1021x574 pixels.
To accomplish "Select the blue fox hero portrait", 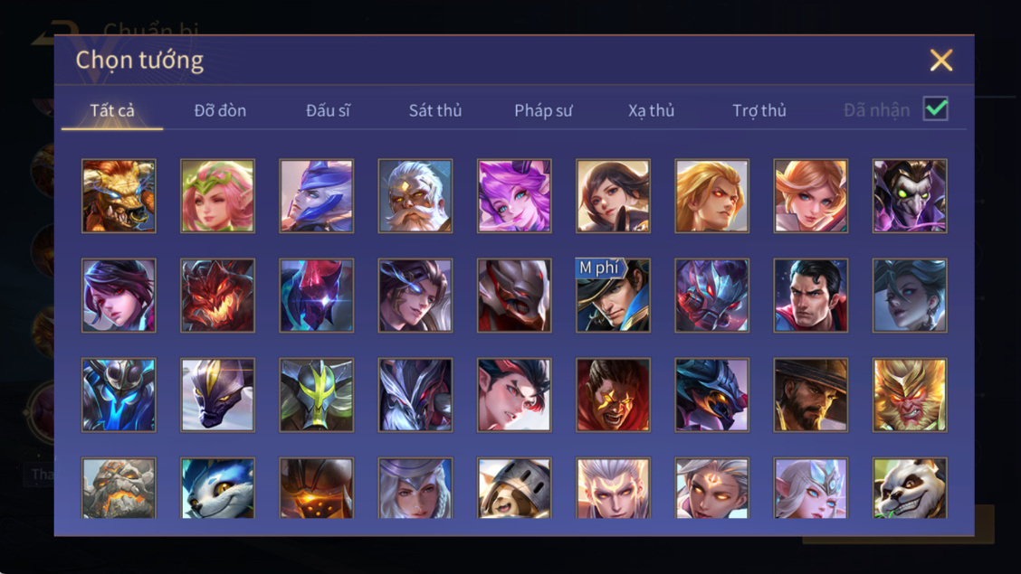I will click(217, 487).
